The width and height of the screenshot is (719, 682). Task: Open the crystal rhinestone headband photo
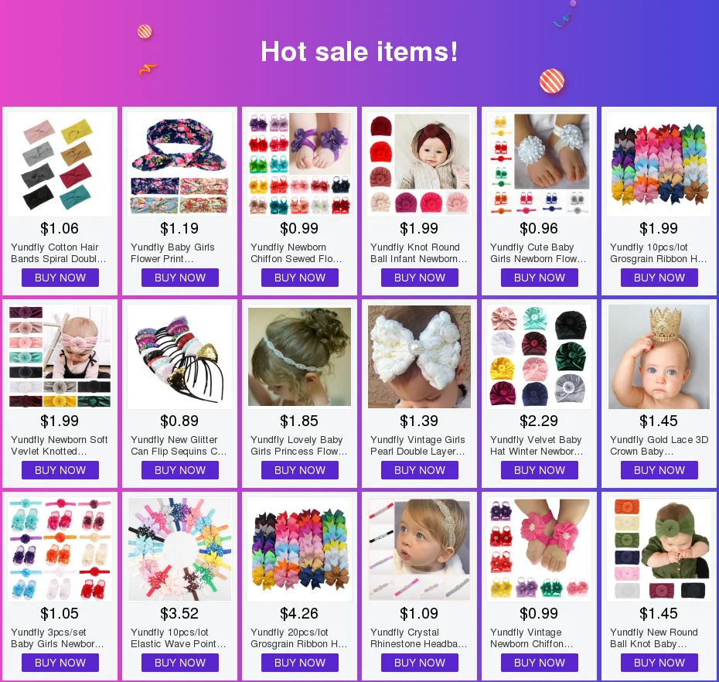pos(419,550)
